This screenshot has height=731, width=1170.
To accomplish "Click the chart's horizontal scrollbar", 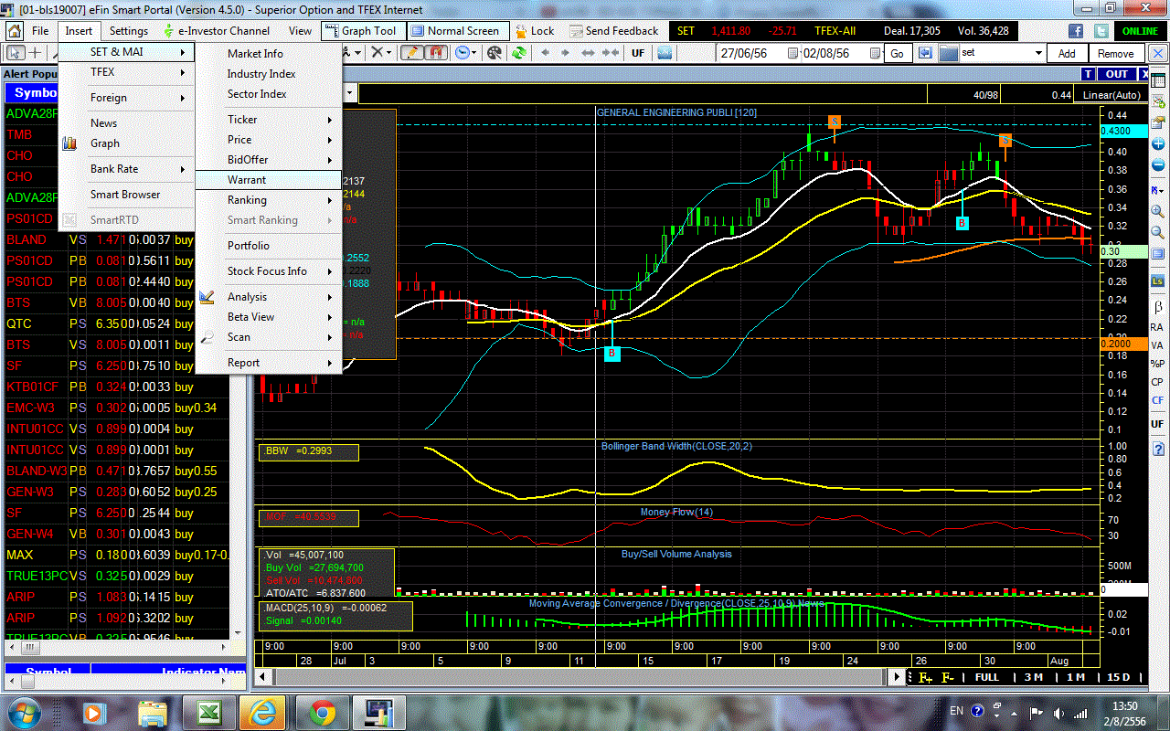I will pyautogui.click(x=581, y=677).
